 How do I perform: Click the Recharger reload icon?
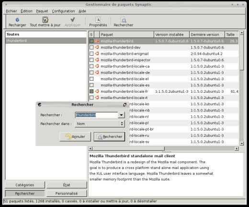coord(17,20)
